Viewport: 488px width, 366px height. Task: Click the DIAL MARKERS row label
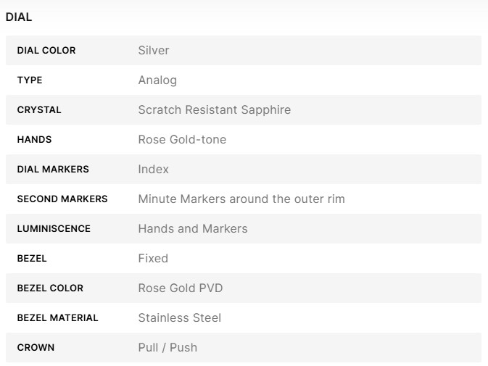tap(53, 170)
